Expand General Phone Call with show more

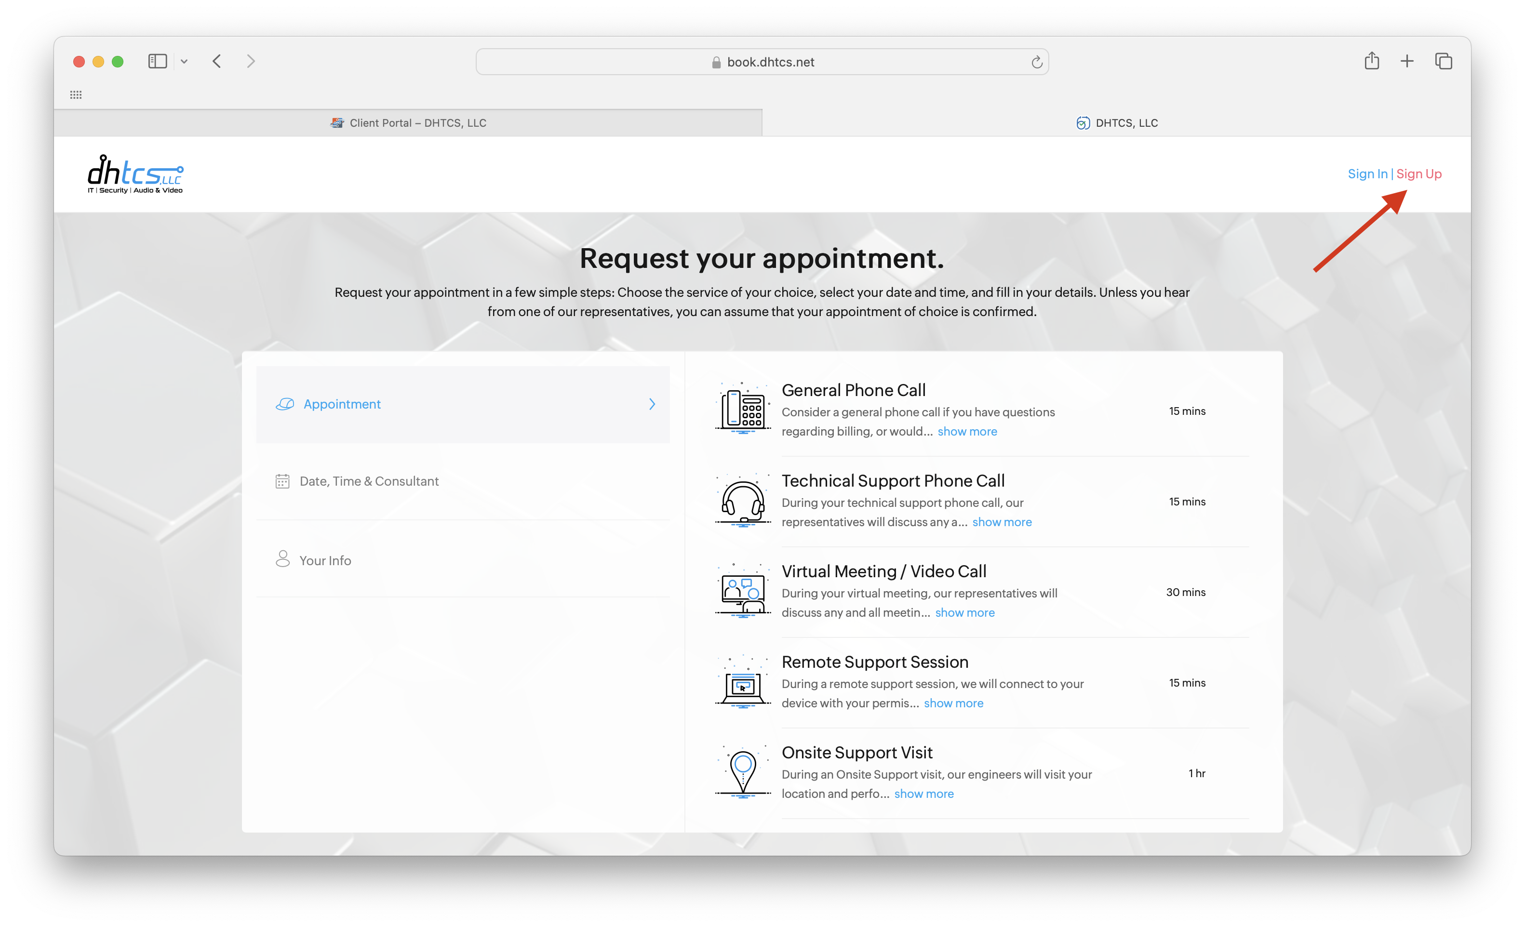tap(967, 431)
